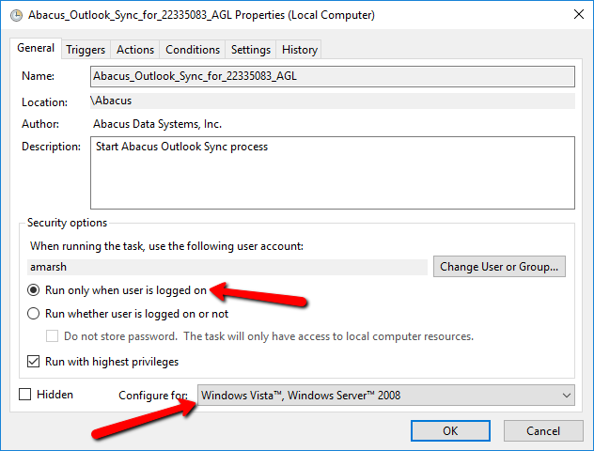The width and height of the screenshot is (594, 451).
Task: Go to the Conditions tab
Action: click(x=193, y=50)
